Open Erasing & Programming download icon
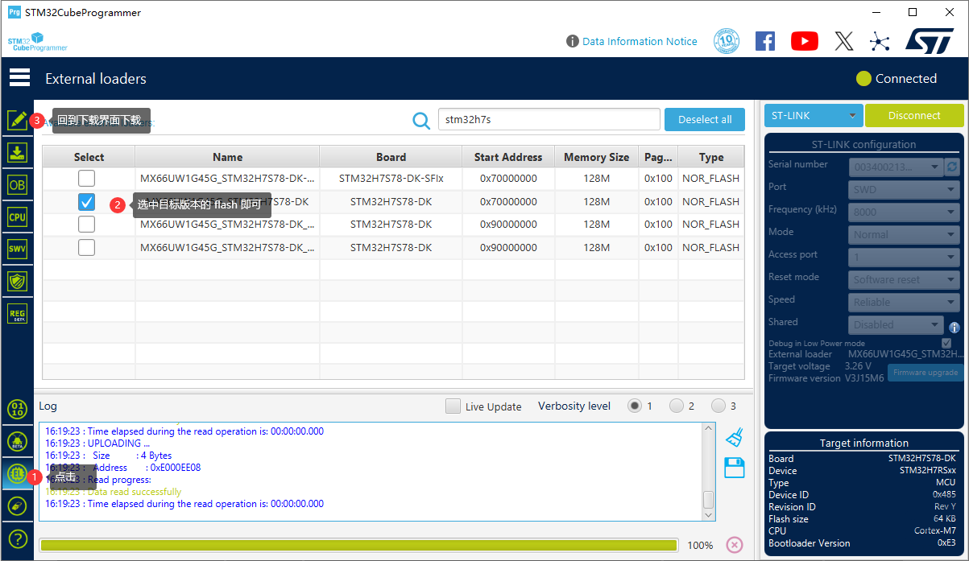Image resolution: width=969 pixels, height=561 pixels. 17,153
